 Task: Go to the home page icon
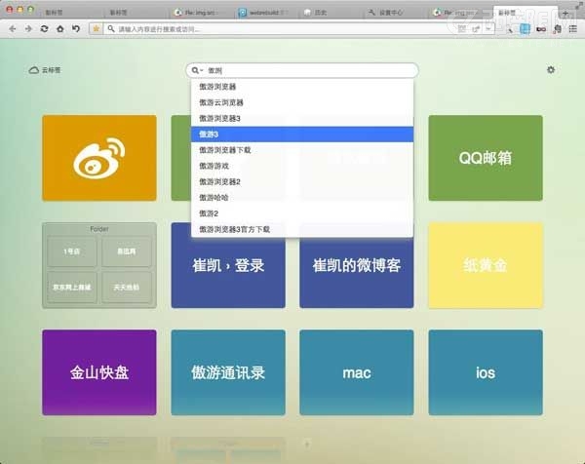pyautogui.click(x=59, y=29)
